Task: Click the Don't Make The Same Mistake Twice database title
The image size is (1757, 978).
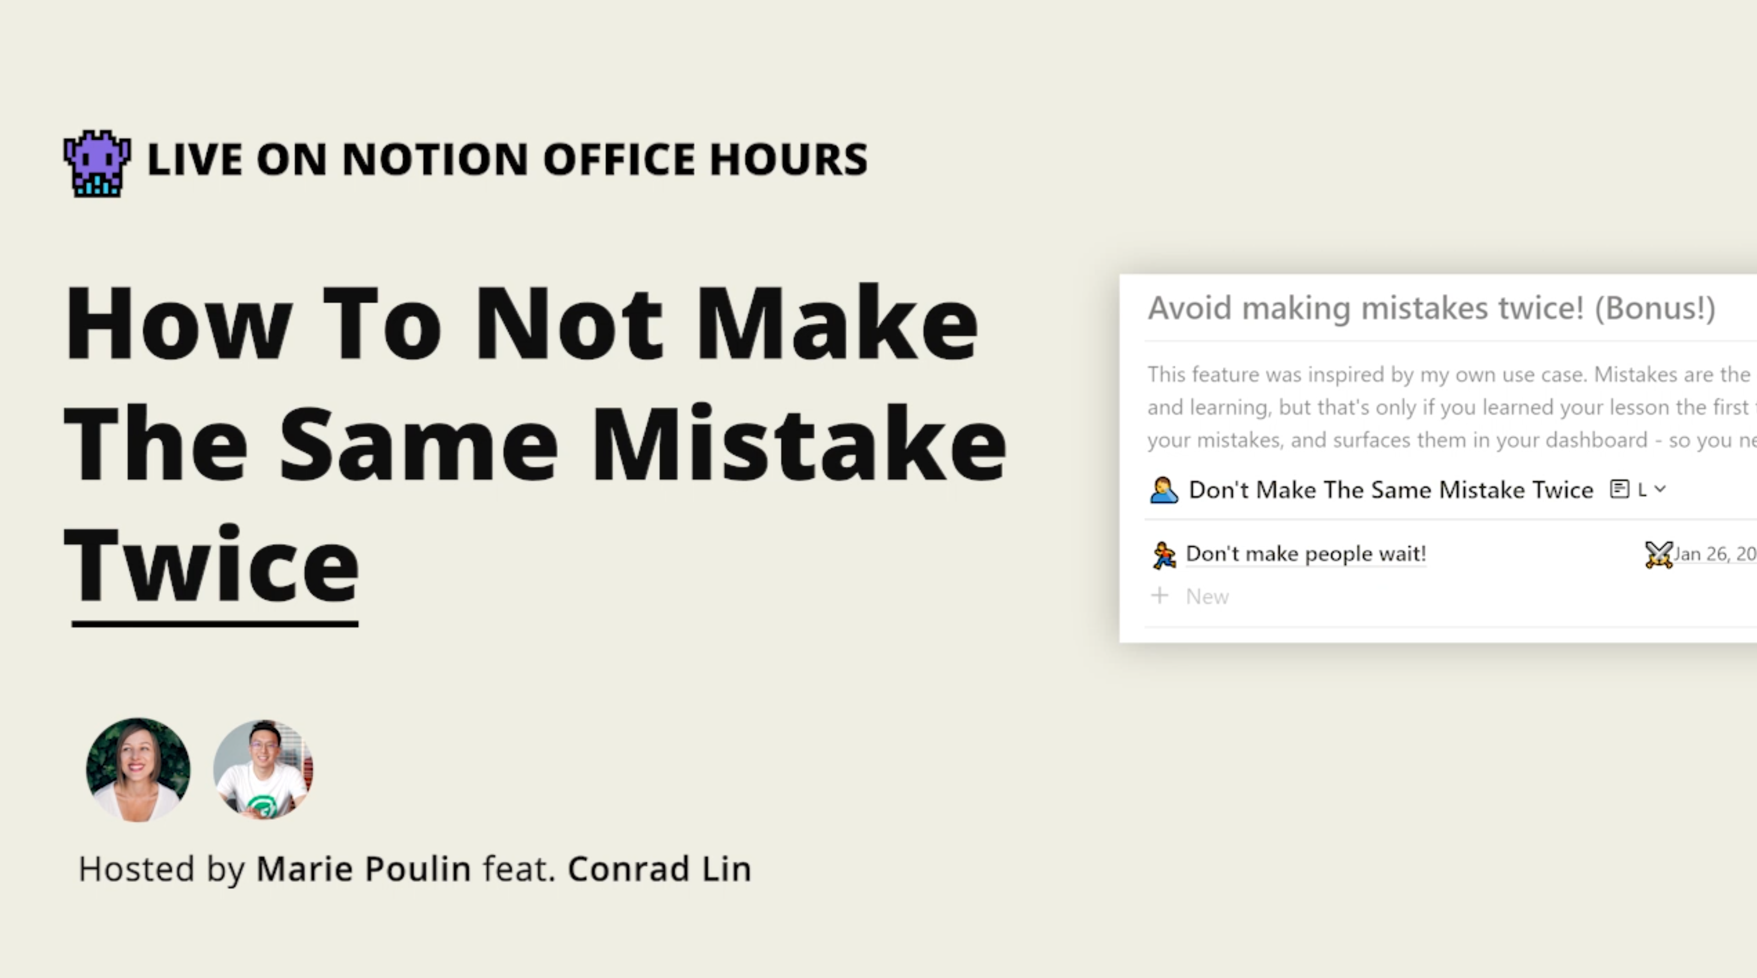Action: click(1391, 490)
